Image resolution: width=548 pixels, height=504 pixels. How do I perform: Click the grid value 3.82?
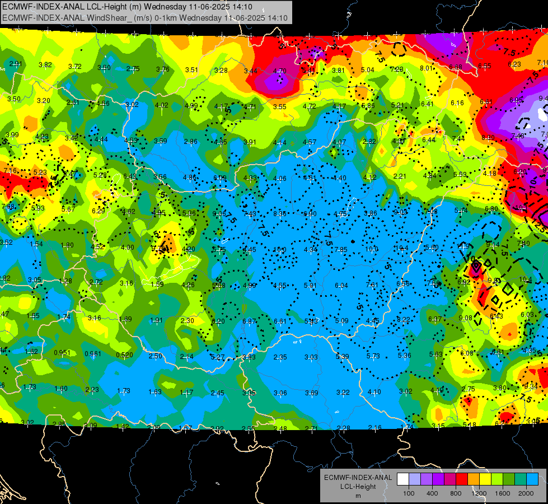45,65
